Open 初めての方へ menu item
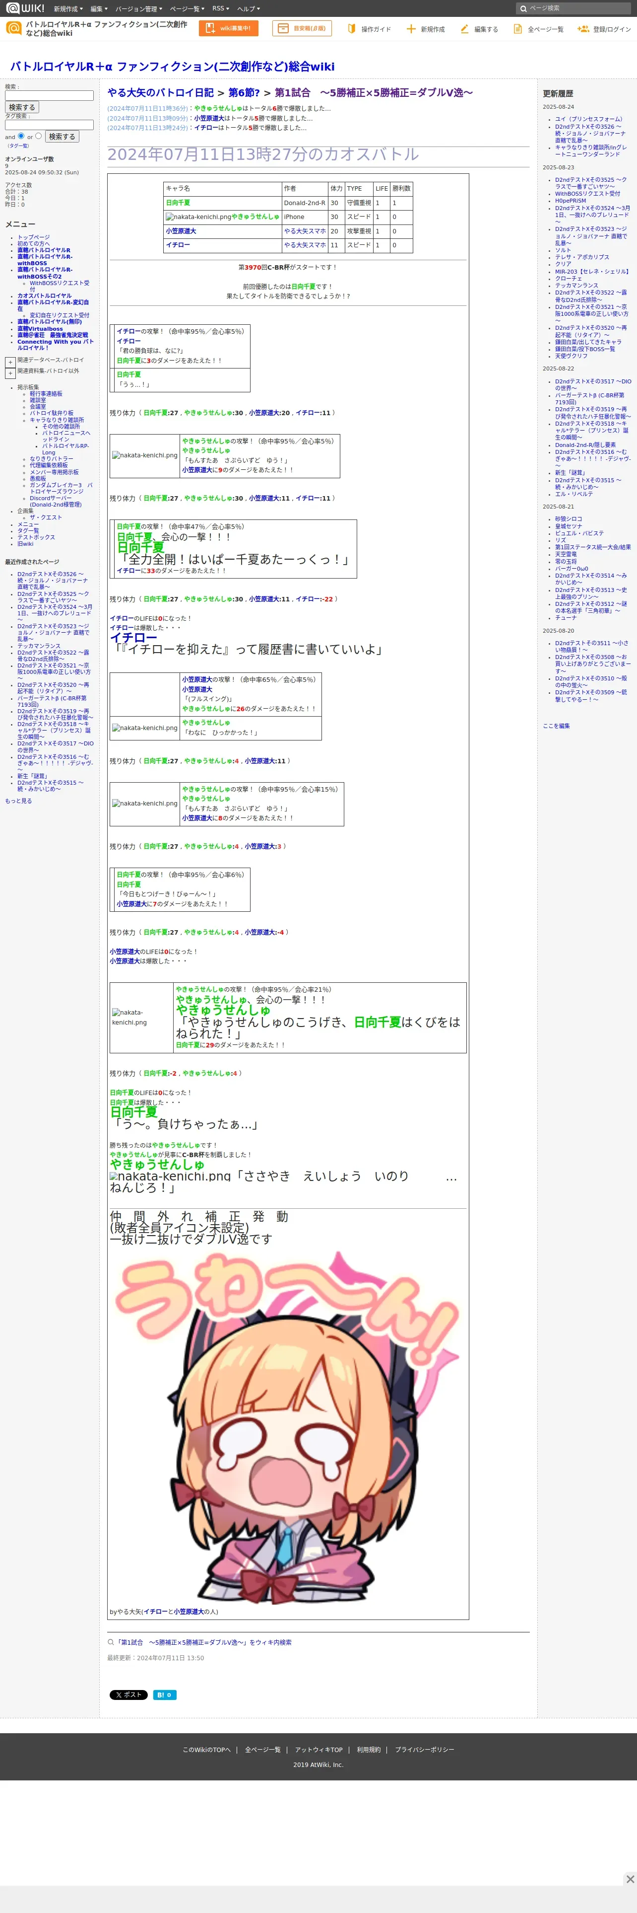Viewport: 637px width, 1913px height. pyautogui.click(x=33, y=243)
